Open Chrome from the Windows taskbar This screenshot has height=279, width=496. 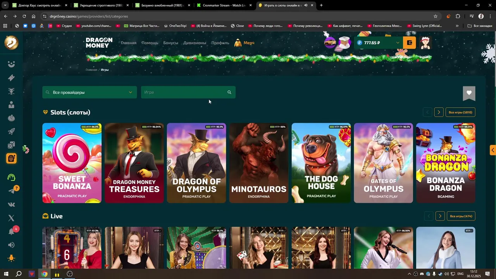pyautogui.click(x=45, y=274)
